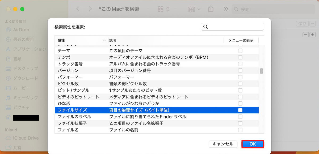The height and width of the screenshot is (154, 319).
Task: Select the ファイルのラベル attribute row
Action: click(157, 117)
